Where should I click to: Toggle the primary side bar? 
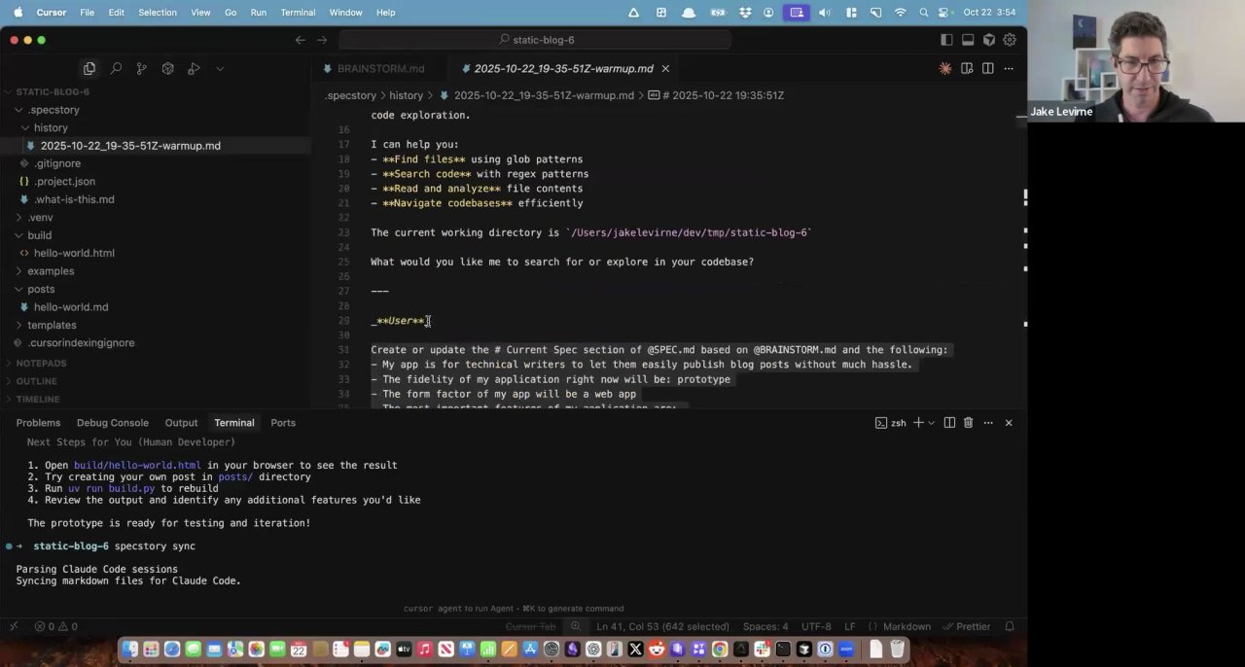click(x=945, y=40)
